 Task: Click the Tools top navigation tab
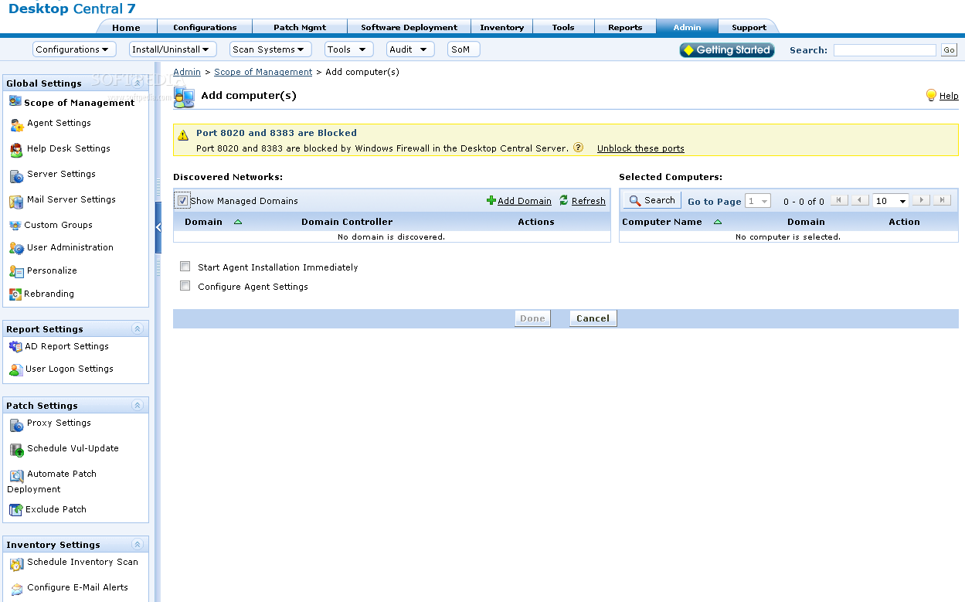[563, 27]
